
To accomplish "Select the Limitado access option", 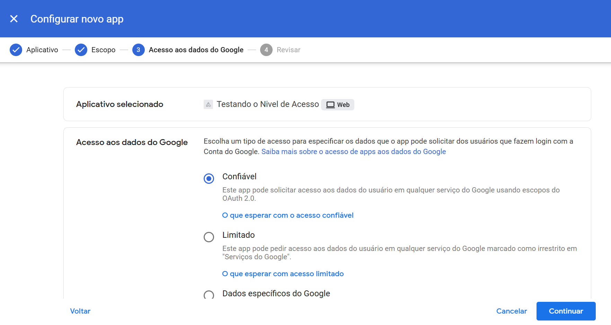I will click(x=209, y=237).
